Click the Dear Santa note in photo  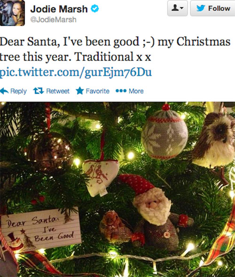[41, 229]
